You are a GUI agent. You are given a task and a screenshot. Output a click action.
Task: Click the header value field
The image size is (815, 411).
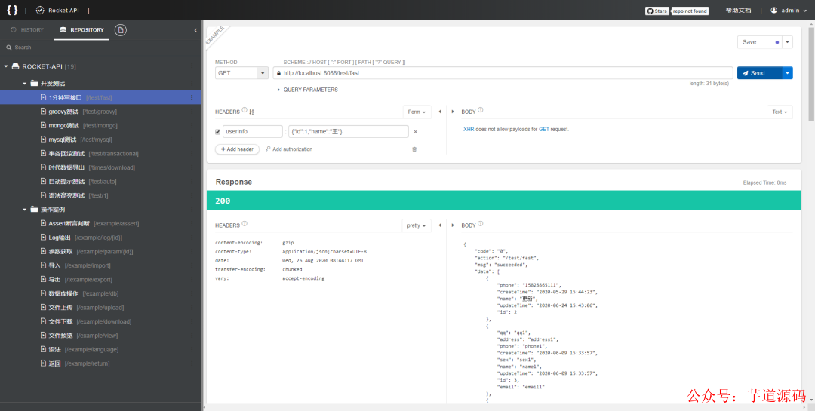pyautogui.click(x=348, y=132)
